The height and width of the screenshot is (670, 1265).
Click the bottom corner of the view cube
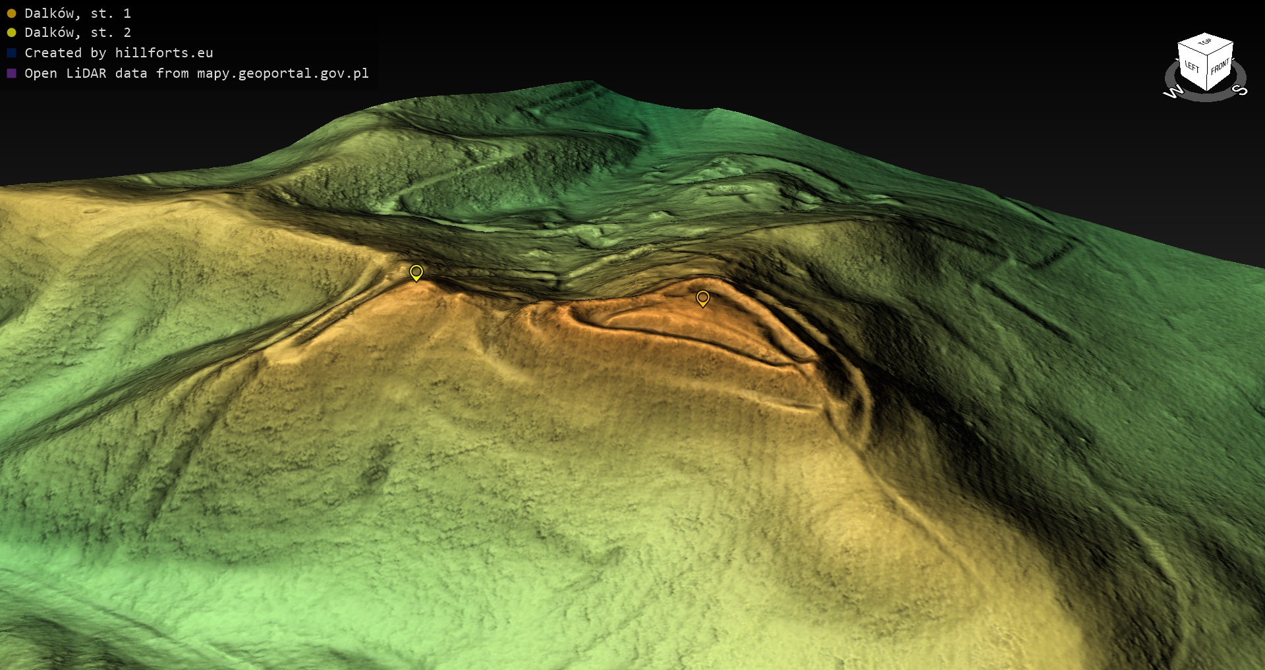[x=1206, y=90]
